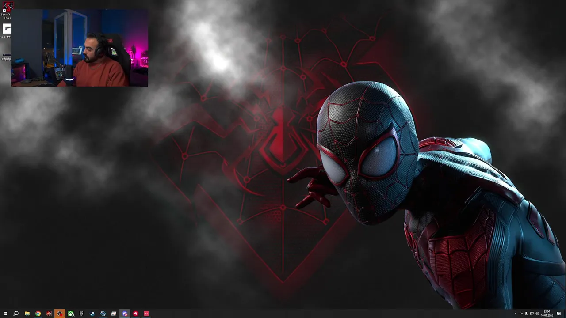
Task: Open Epic Games Launcher in taskbar
Action: tap(81, 314)
